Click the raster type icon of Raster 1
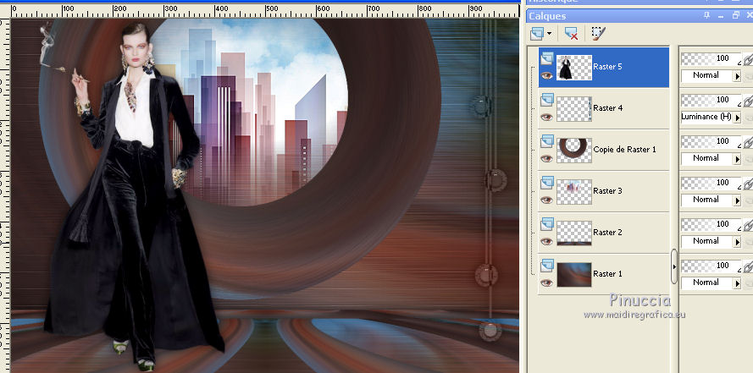 click(x=547, y=265)
